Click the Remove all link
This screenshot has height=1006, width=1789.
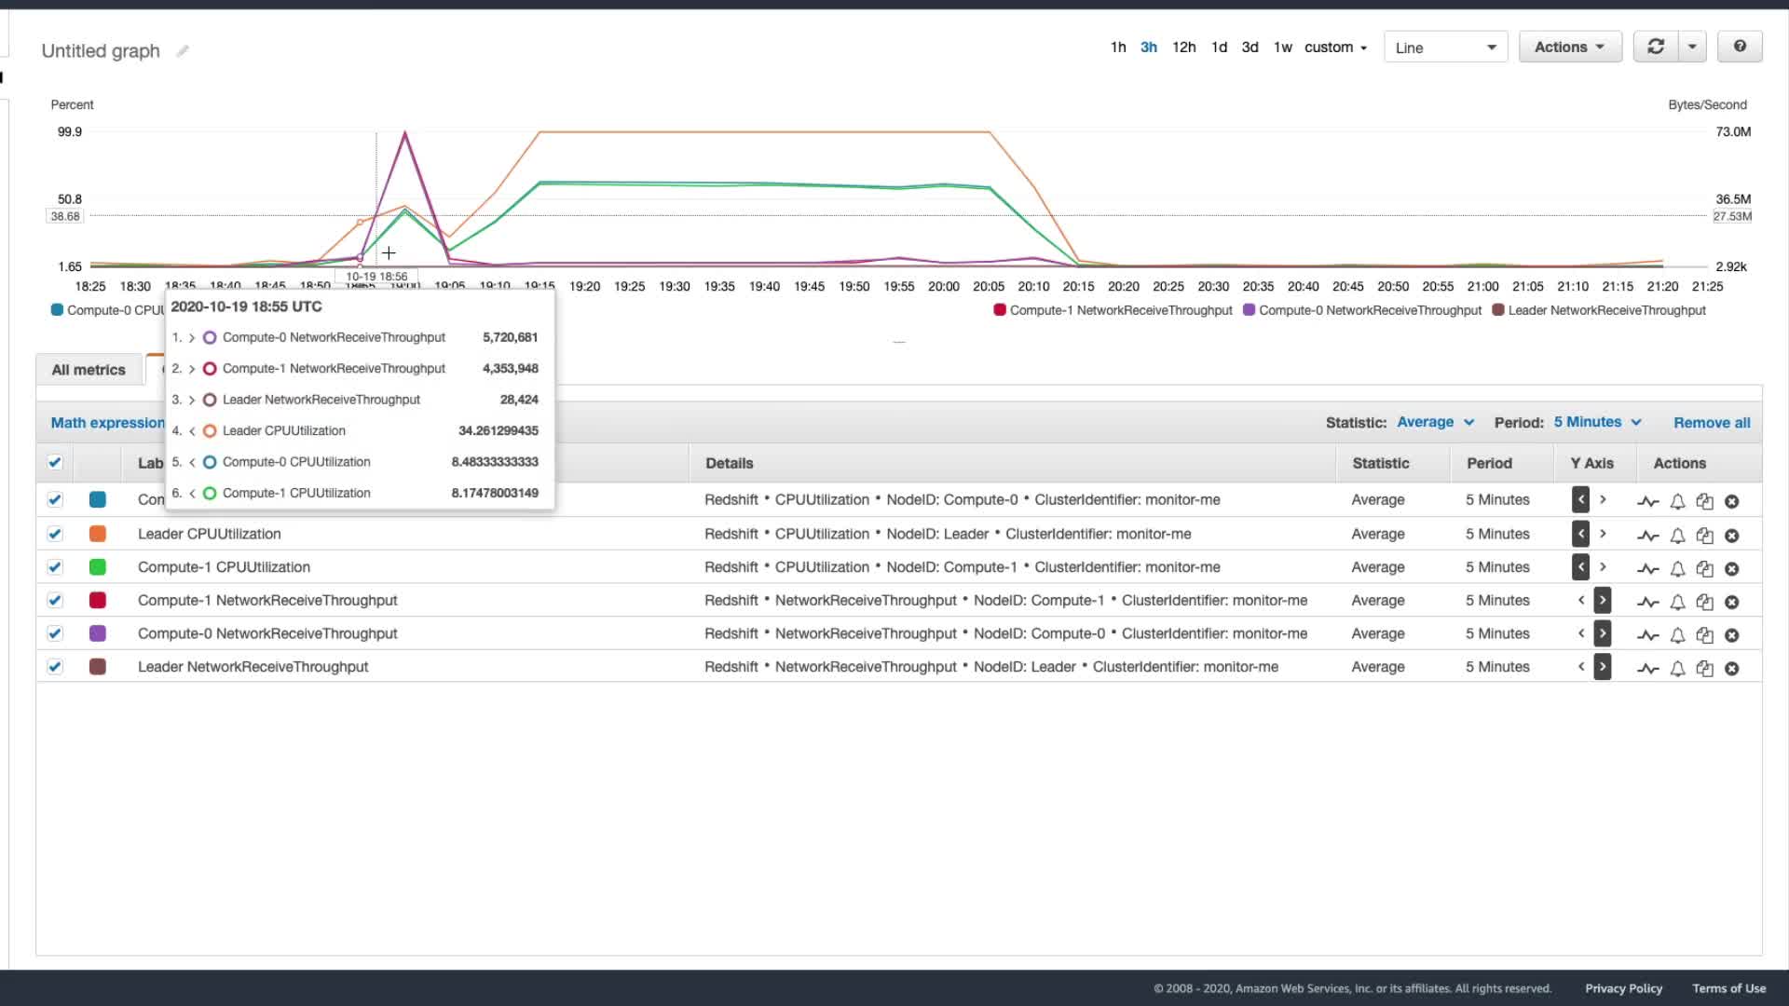[x=1711, y=423]
